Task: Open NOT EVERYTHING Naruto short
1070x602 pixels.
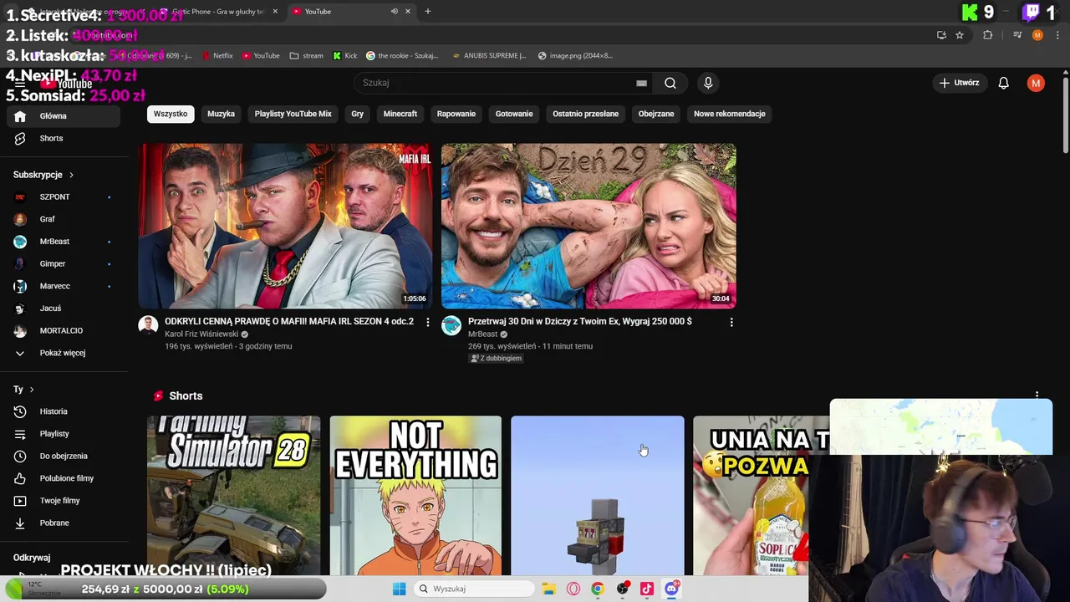Action: pyautogui.click(x=415, y=496)
